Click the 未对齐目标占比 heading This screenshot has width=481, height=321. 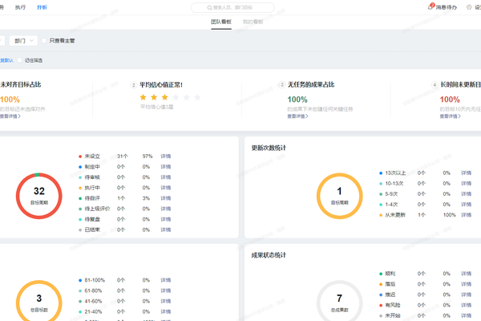[21, 84]
